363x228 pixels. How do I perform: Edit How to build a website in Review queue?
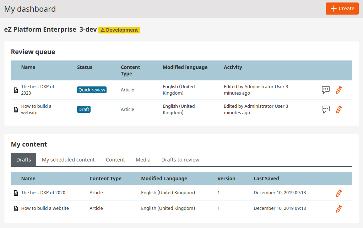(x=339, y=109)
